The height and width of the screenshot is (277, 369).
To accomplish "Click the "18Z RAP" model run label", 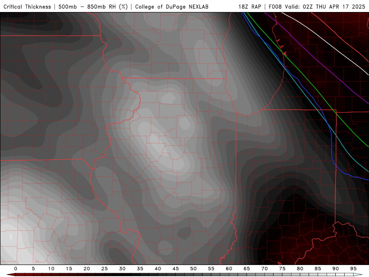I will point(250,7).
